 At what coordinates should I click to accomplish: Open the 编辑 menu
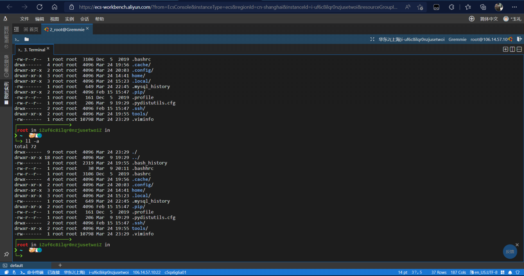pyautogui.click(x=39, y=19)
